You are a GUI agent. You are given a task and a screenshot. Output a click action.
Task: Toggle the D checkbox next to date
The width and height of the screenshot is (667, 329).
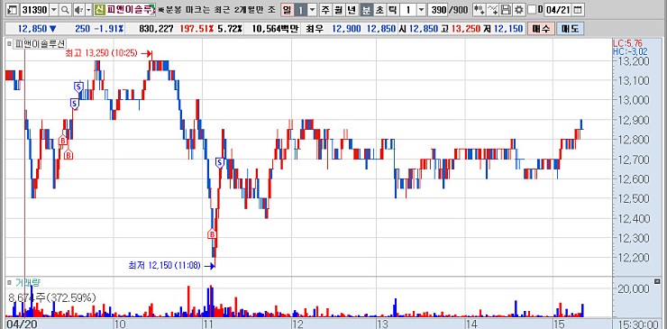(531, 10)
